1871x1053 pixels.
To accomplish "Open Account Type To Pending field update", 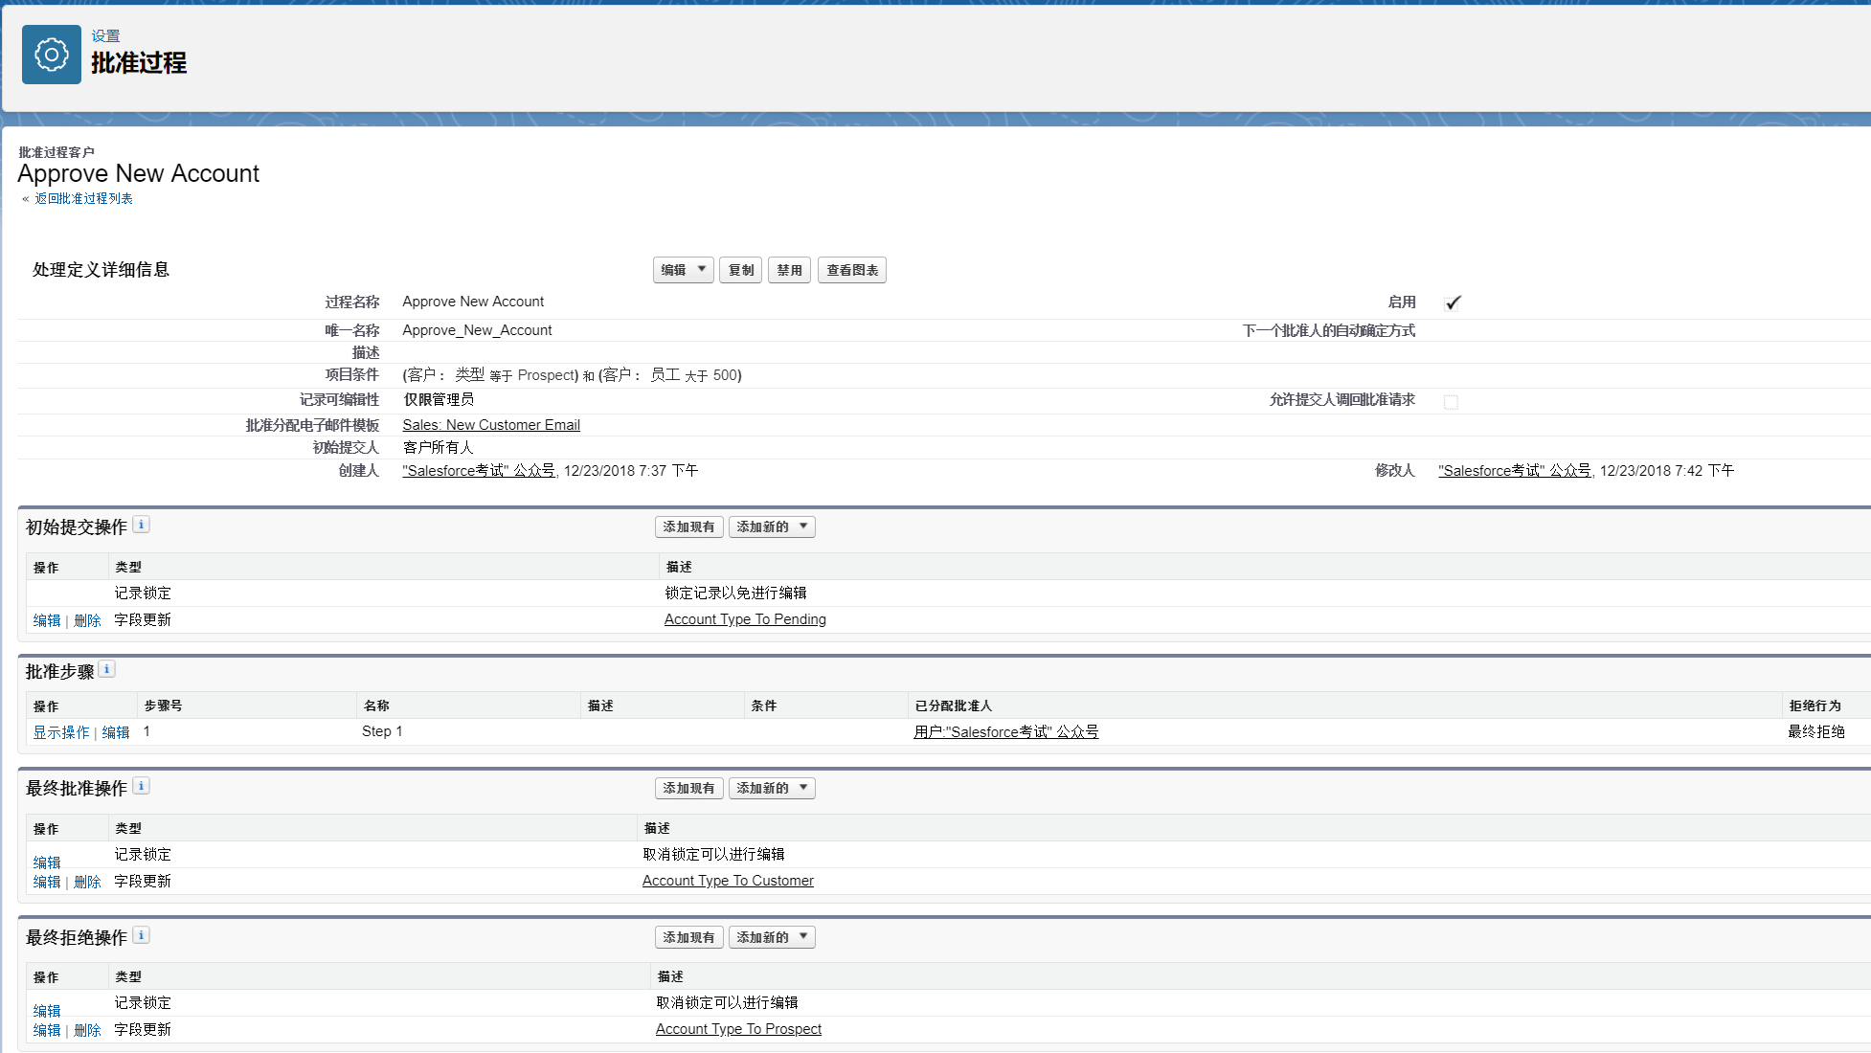I will click(x=744, y=619).
